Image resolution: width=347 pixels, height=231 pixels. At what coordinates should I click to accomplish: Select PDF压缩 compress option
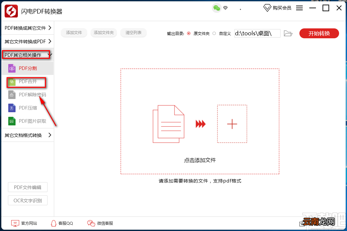28,108
